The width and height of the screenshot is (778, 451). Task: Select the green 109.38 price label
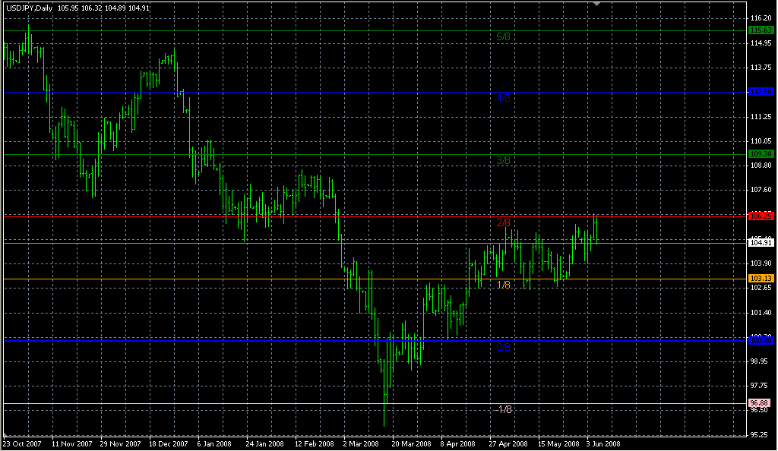(x=761, y=154)
